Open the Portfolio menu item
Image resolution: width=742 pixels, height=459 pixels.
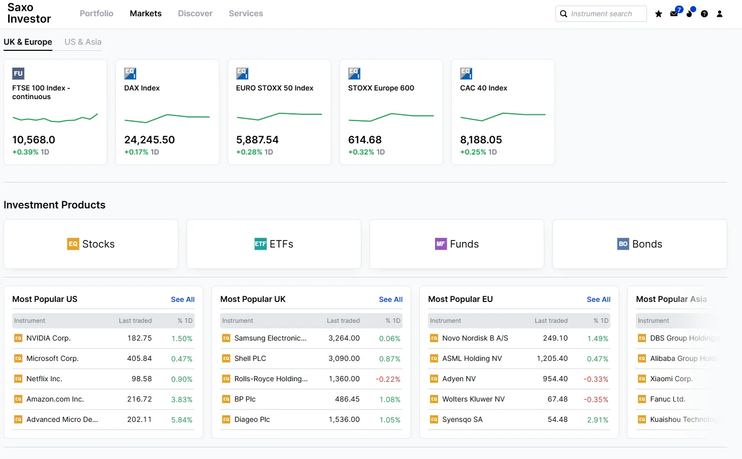pos(96,13)
